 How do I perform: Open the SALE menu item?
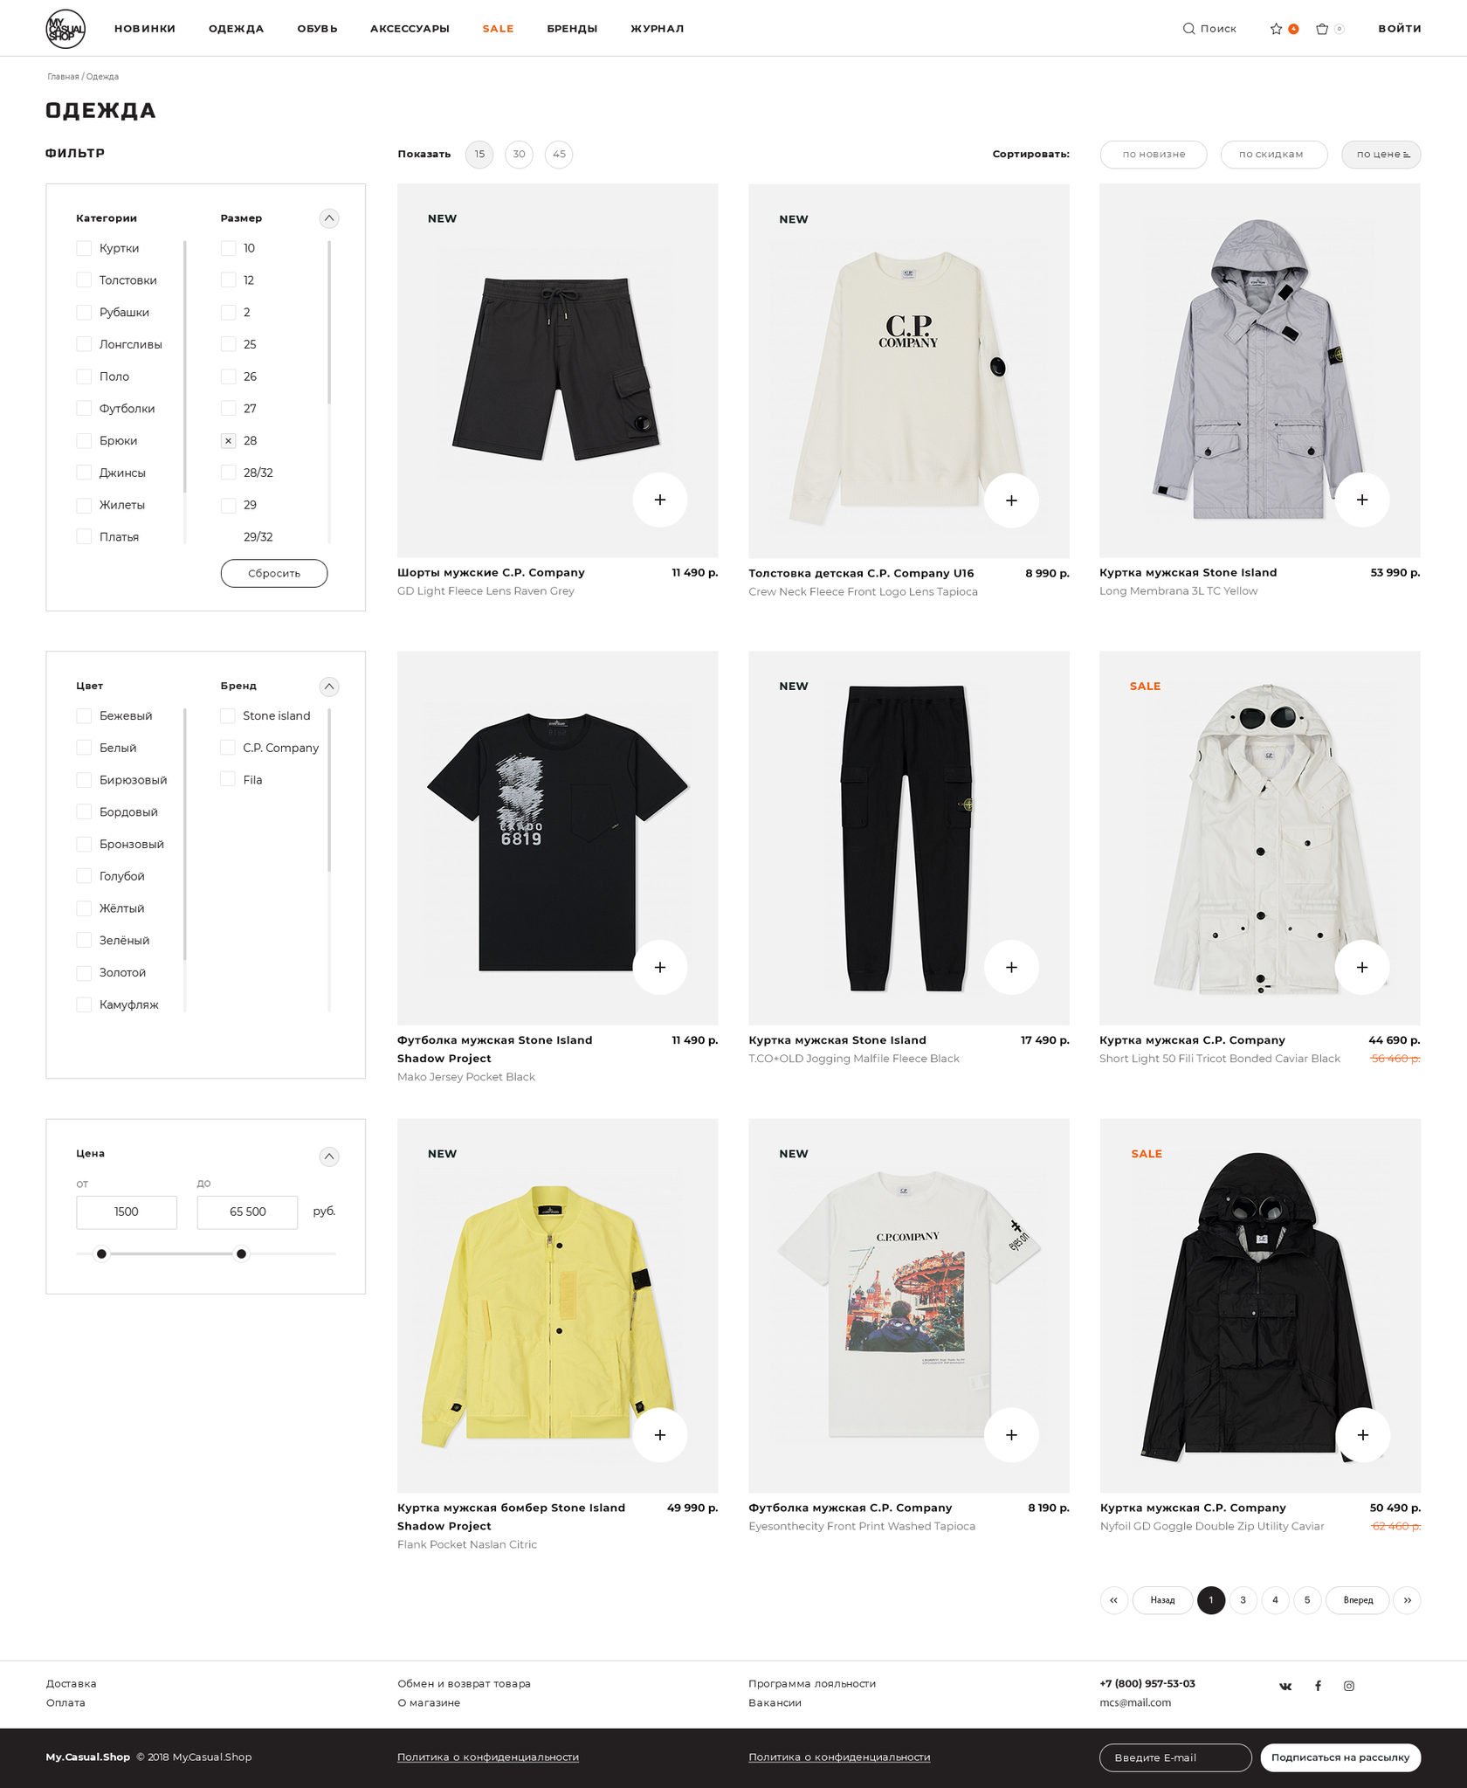pyautogui.click(x=498, y=29)
